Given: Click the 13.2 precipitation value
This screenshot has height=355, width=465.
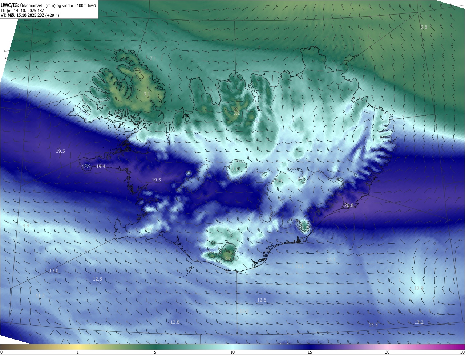Looking at the screenshot, I should [419, 322].
